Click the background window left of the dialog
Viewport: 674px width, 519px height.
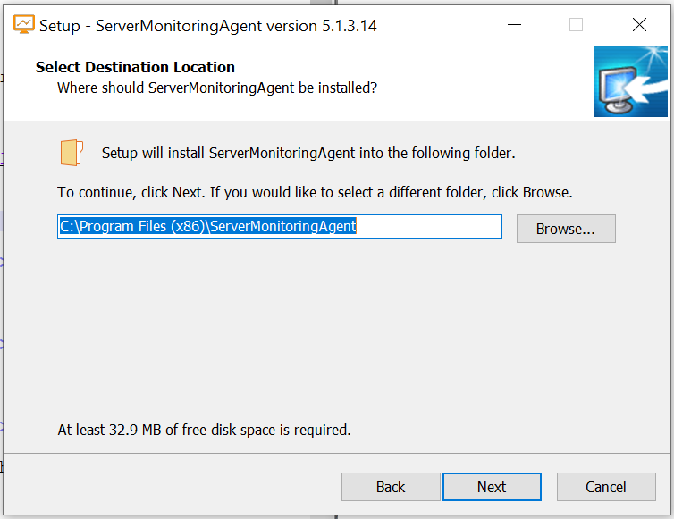coord(1,268)
